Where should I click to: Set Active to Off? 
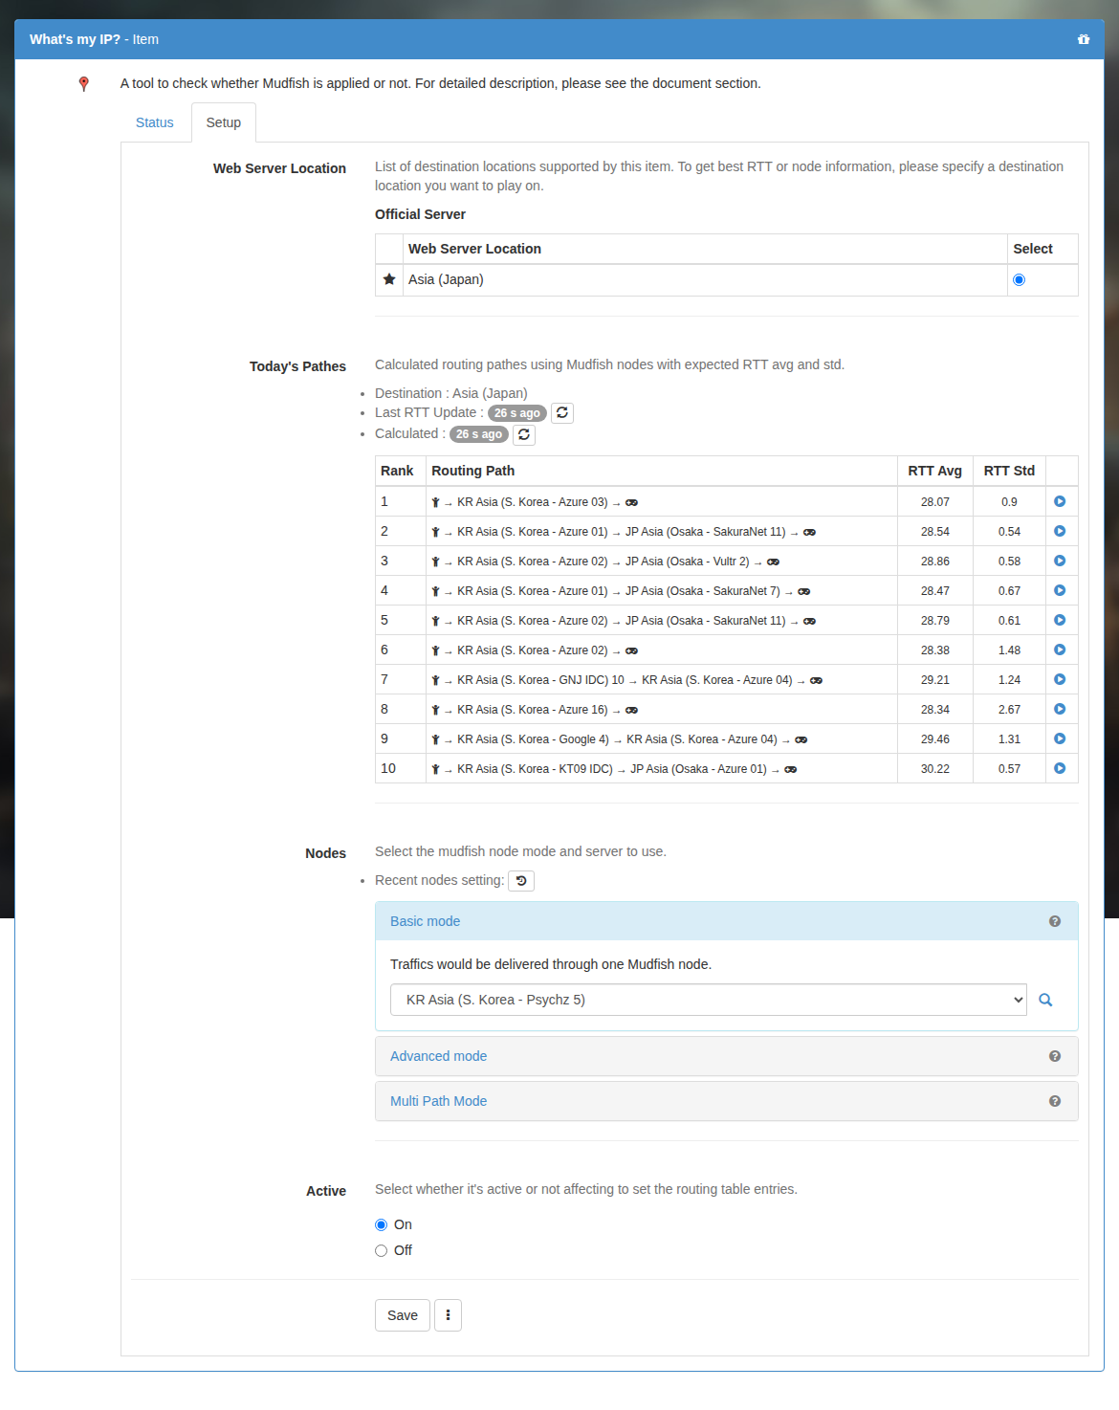click(382, 1250)
